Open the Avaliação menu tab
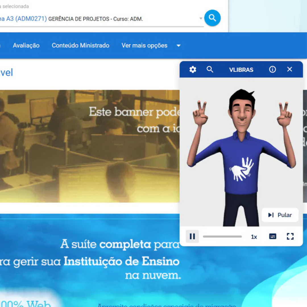This screenshot has width=307, height=307. [x=26, y=45]
